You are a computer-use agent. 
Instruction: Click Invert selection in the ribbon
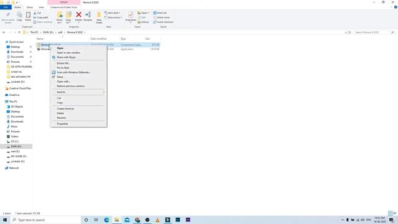point(163,22)
